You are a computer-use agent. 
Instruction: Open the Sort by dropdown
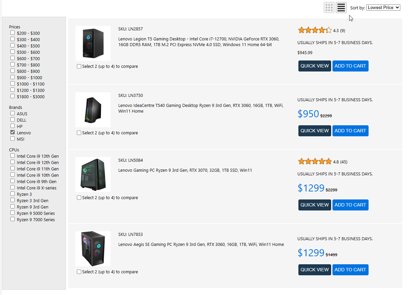click(x=383, y=7)
